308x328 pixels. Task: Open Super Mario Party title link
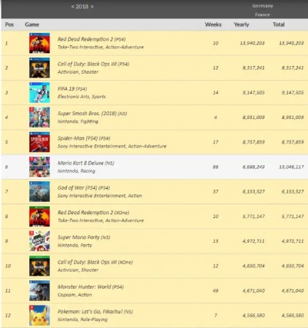[x=84, y=237]
